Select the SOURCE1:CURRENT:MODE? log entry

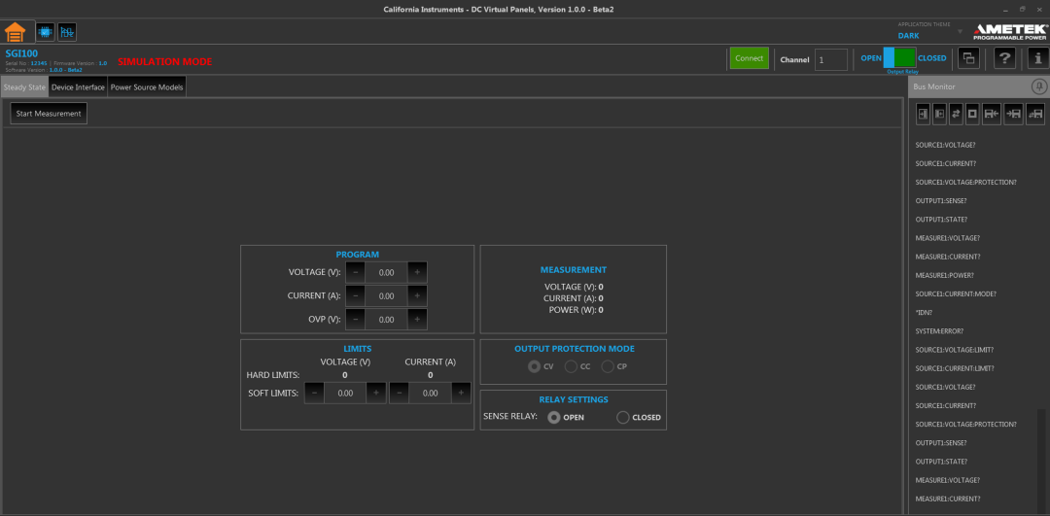point(956,293)
